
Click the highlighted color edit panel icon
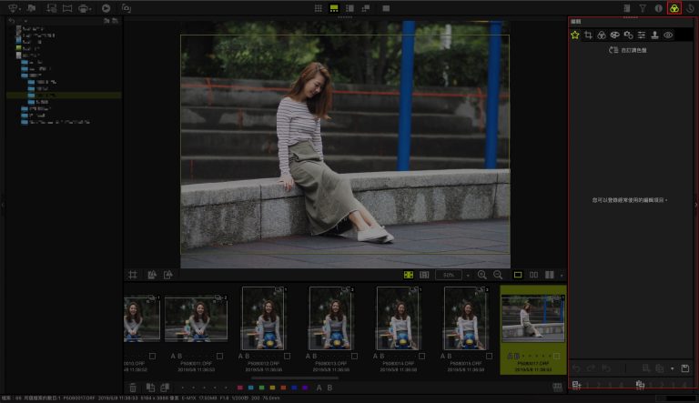674,8
